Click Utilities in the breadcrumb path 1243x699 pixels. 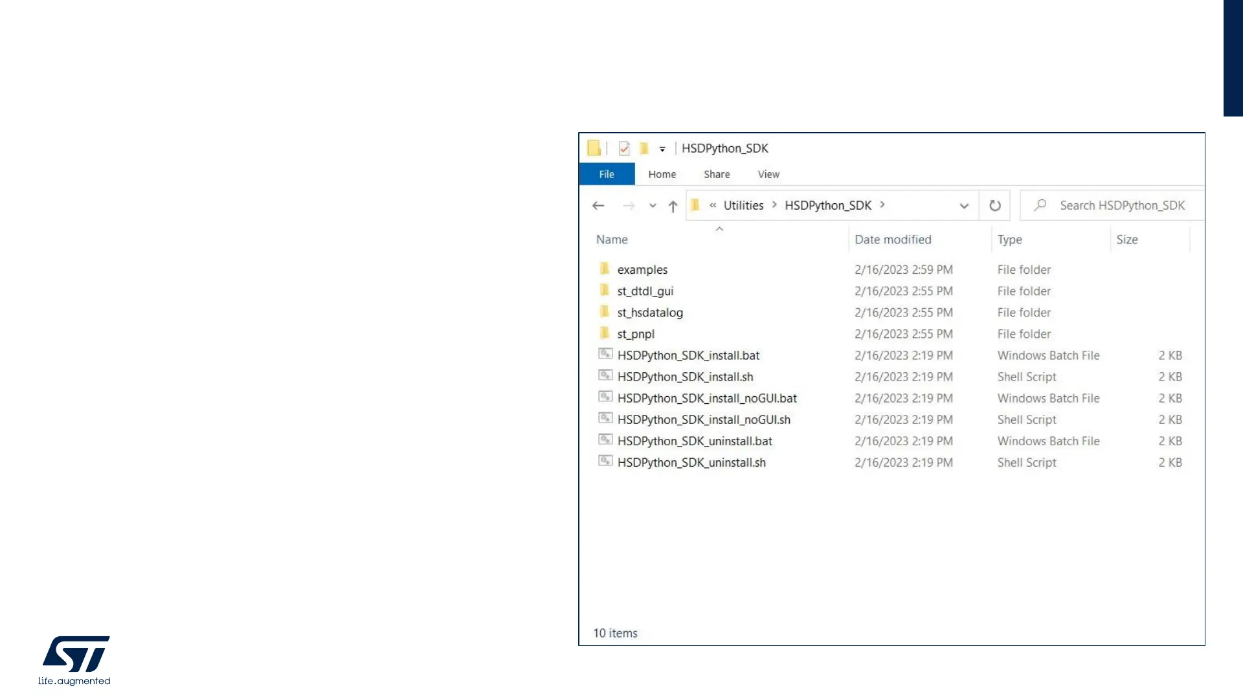coord(743,205)
